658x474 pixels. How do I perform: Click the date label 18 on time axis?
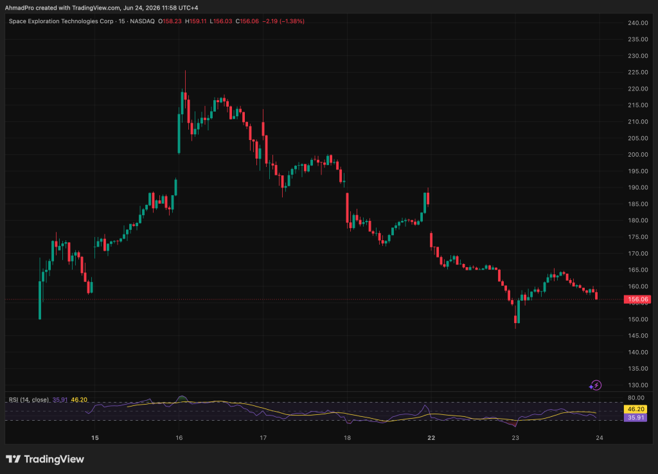pyautogui.click(x=348, y=438)
